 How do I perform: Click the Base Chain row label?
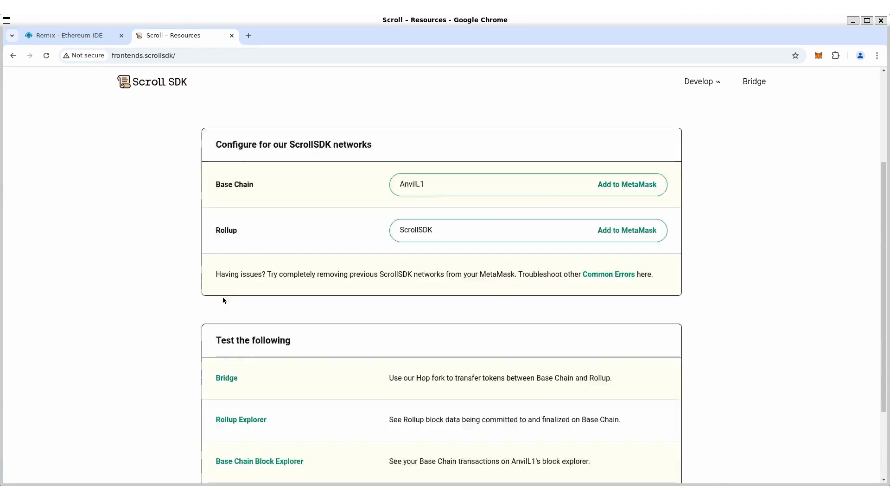coord(235,185)
